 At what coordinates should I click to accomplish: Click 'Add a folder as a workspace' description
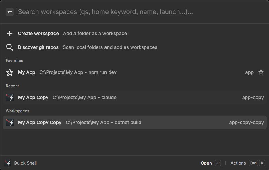[95, 33]
